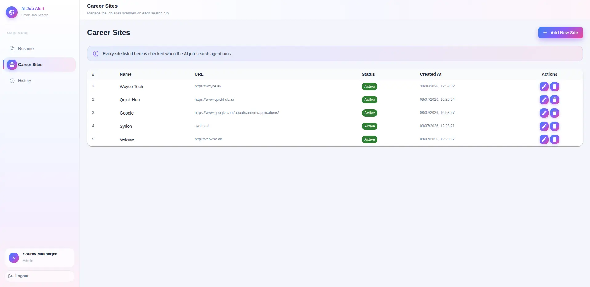590x287 pixels.
Task: Select the Woyce Tech name cell
Action: 131,87
